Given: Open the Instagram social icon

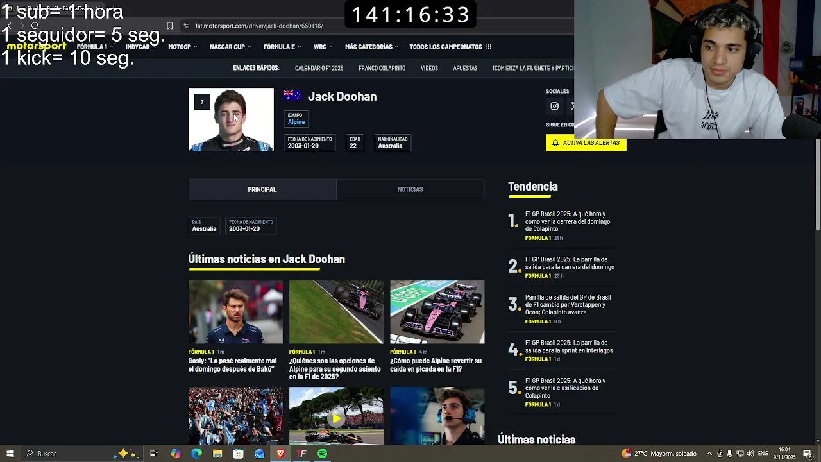Looking at the screenshot, I should tap(554, 107).
